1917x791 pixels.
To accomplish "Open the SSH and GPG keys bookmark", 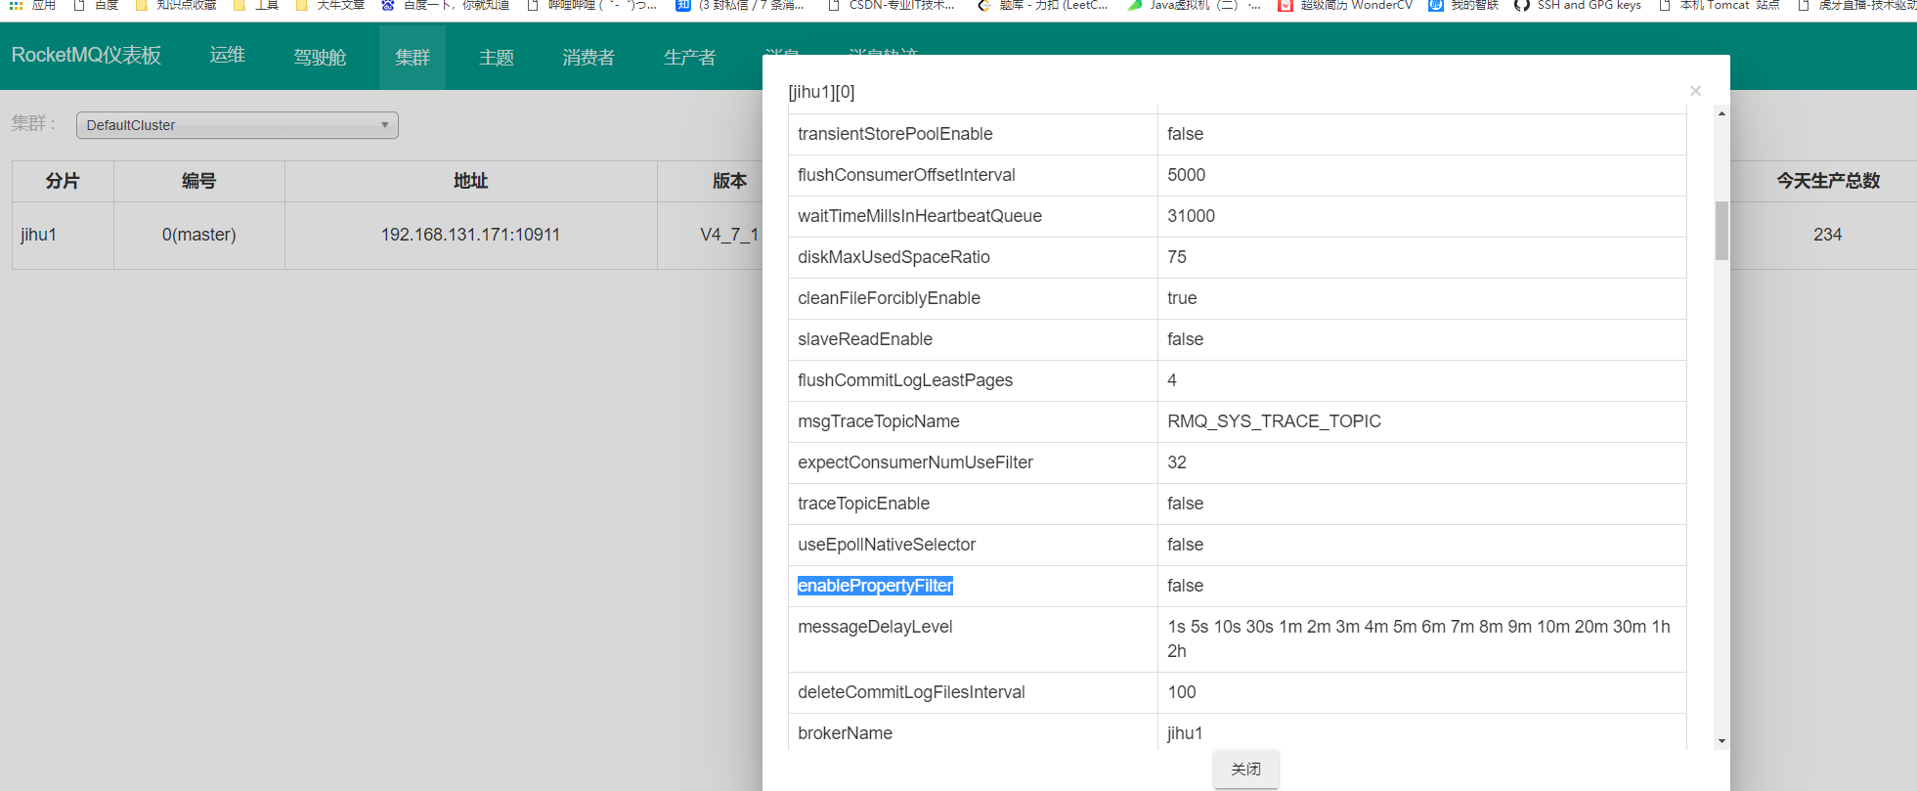I will 1578,6.
